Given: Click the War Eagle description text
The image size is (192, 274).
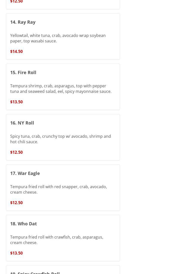Looking at the screenshot, I should tap(58, 189).
